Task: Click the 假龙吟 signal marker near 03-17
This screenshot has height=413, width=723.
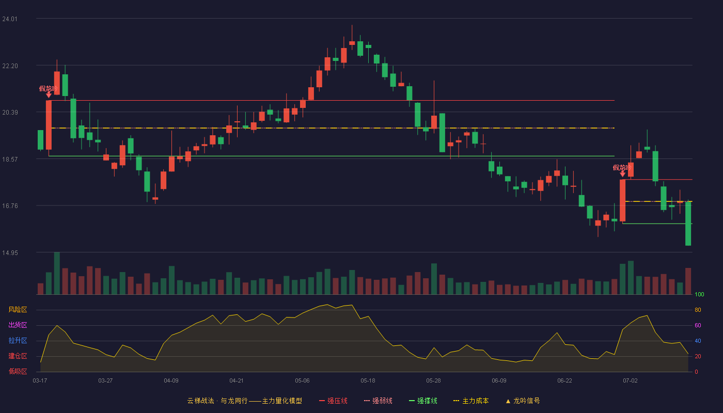Action: click(49, 91)
